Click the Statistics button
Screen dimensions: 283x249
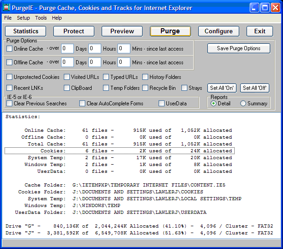[26, 31]
